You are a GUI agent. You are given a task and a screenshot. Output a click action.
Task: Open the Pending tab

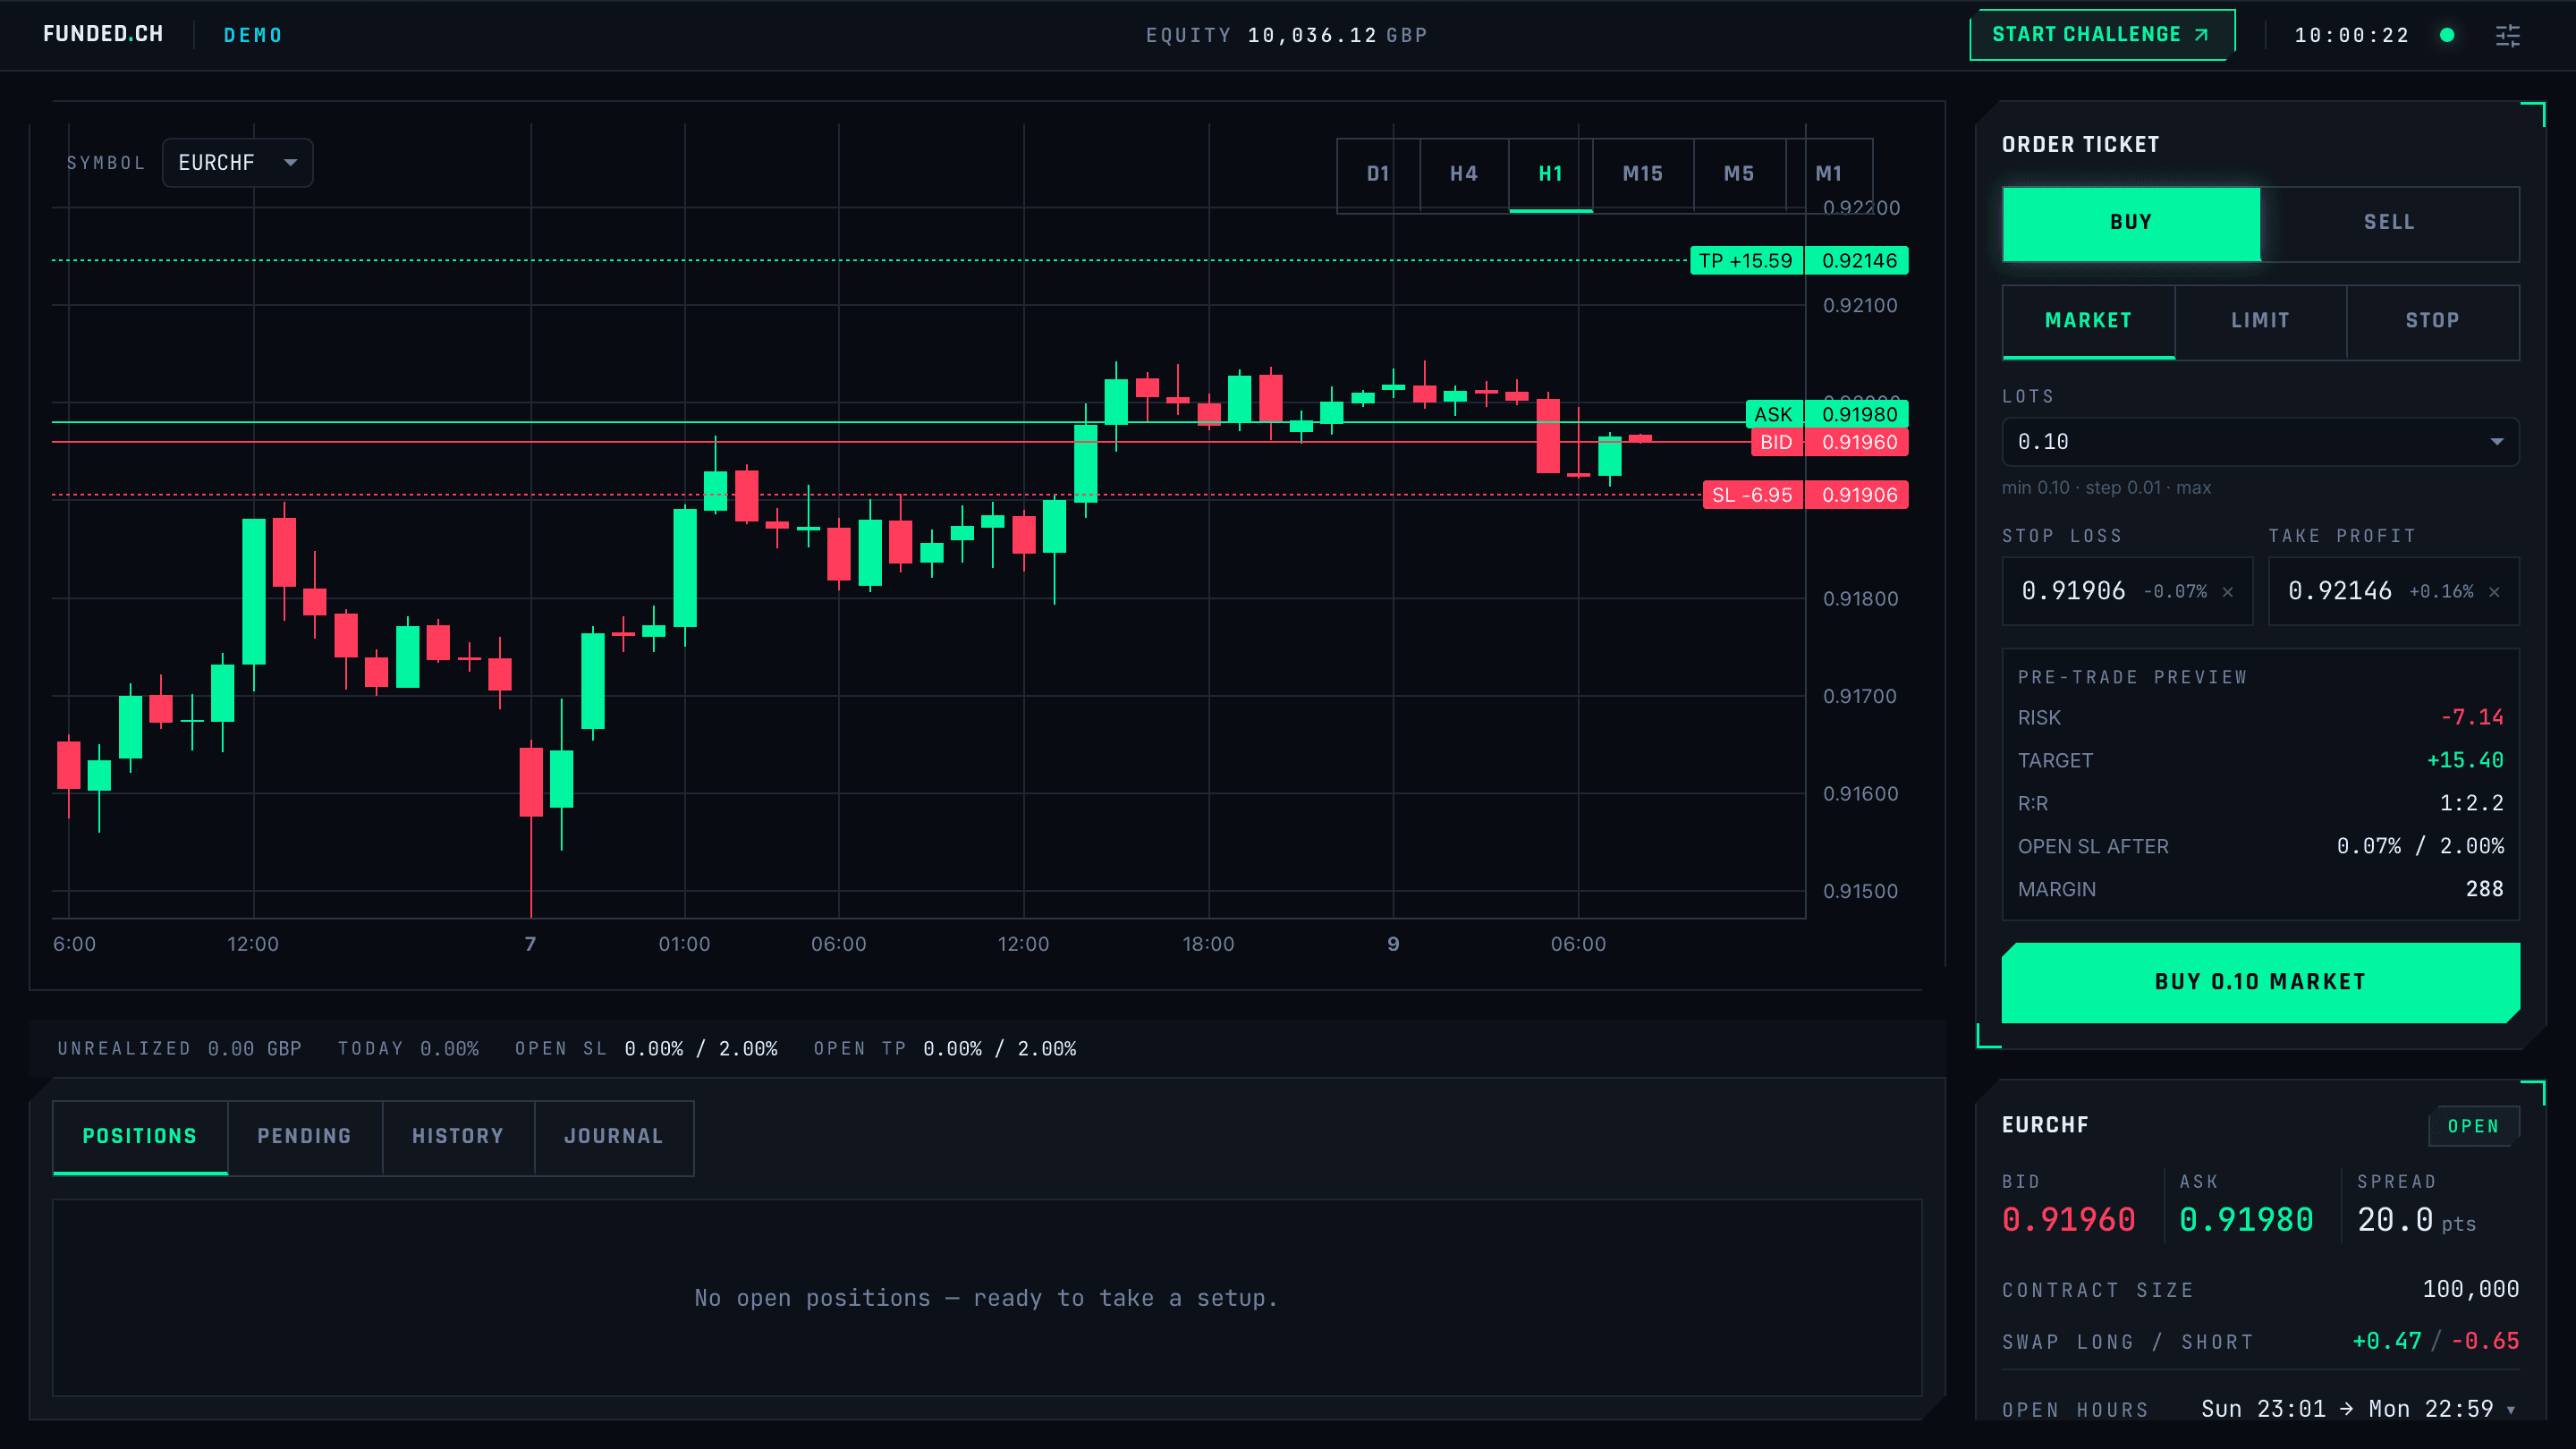305,1137
